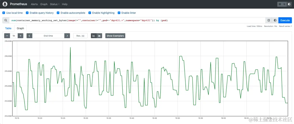Move end time forward with right chevron
The width and height of the screenshot is (294, 124).
[x=67, y=36]
